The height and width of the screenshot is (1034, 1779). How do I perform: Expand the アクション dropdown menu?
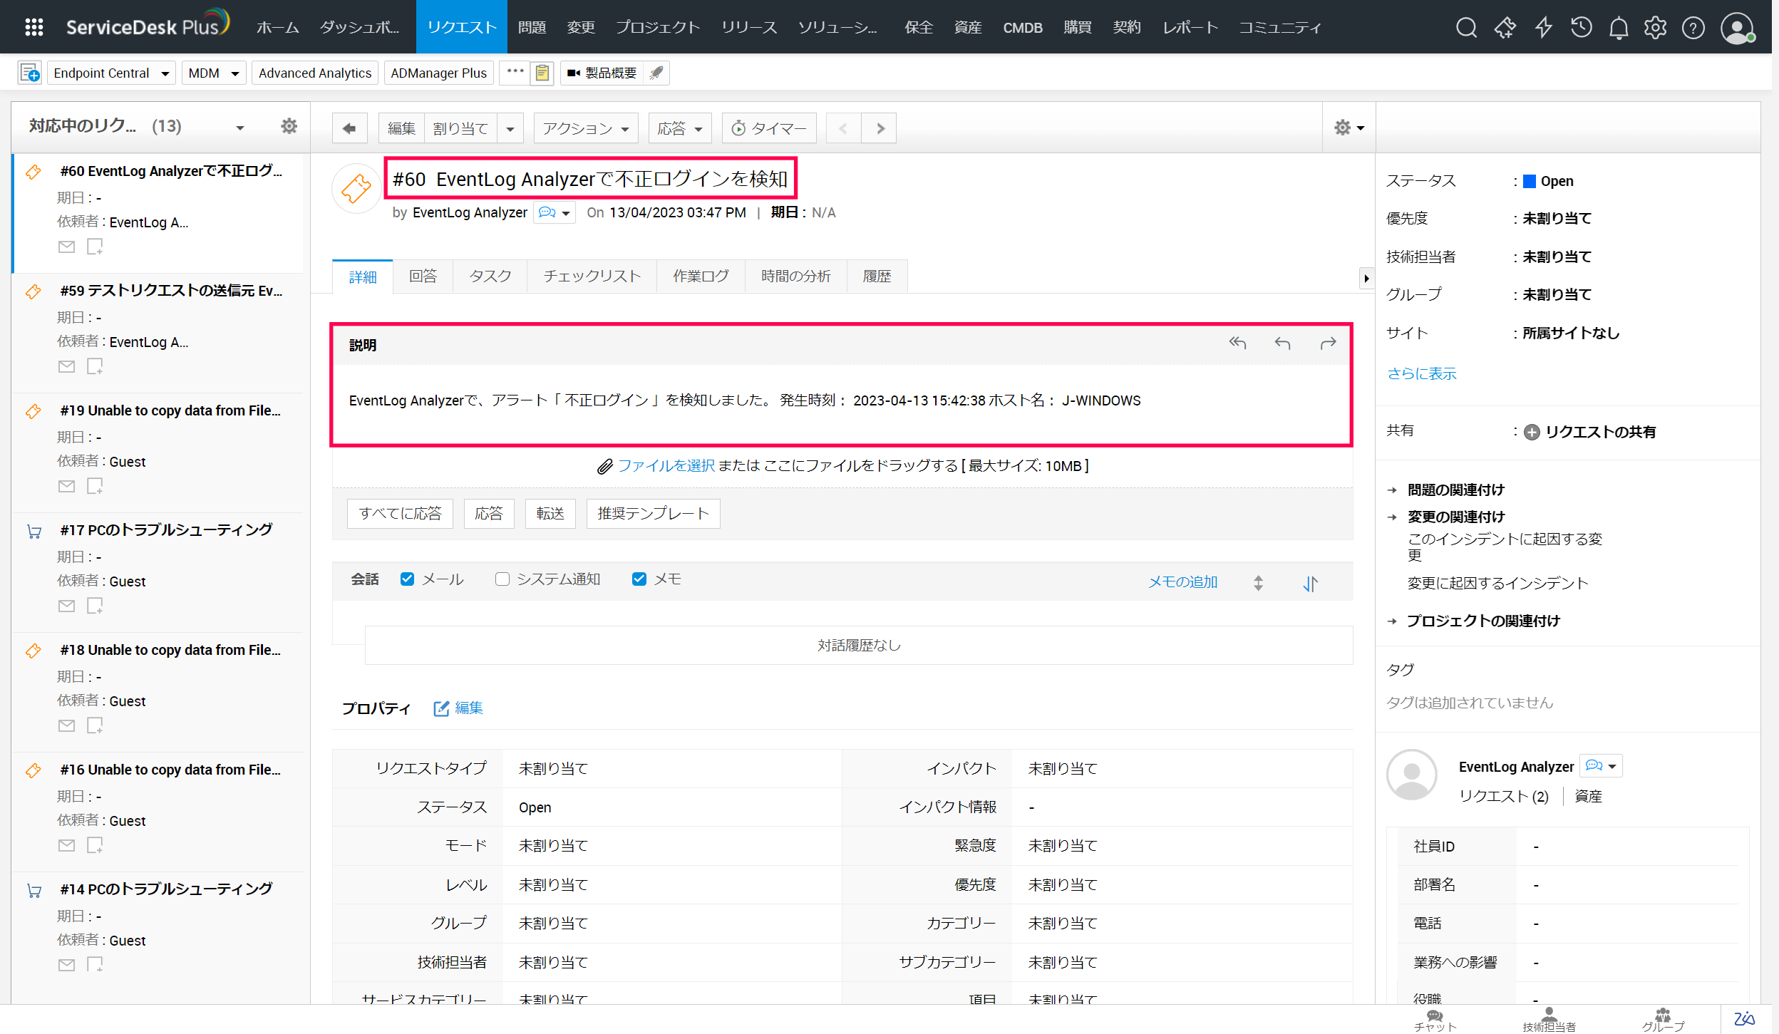click(x=585, y=128)
